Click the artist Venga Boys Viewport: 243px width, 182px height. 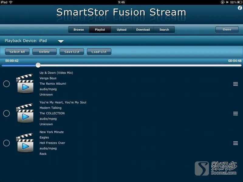[48, 78]
